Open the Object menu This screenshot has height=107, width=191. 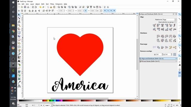tap(38, 4)
